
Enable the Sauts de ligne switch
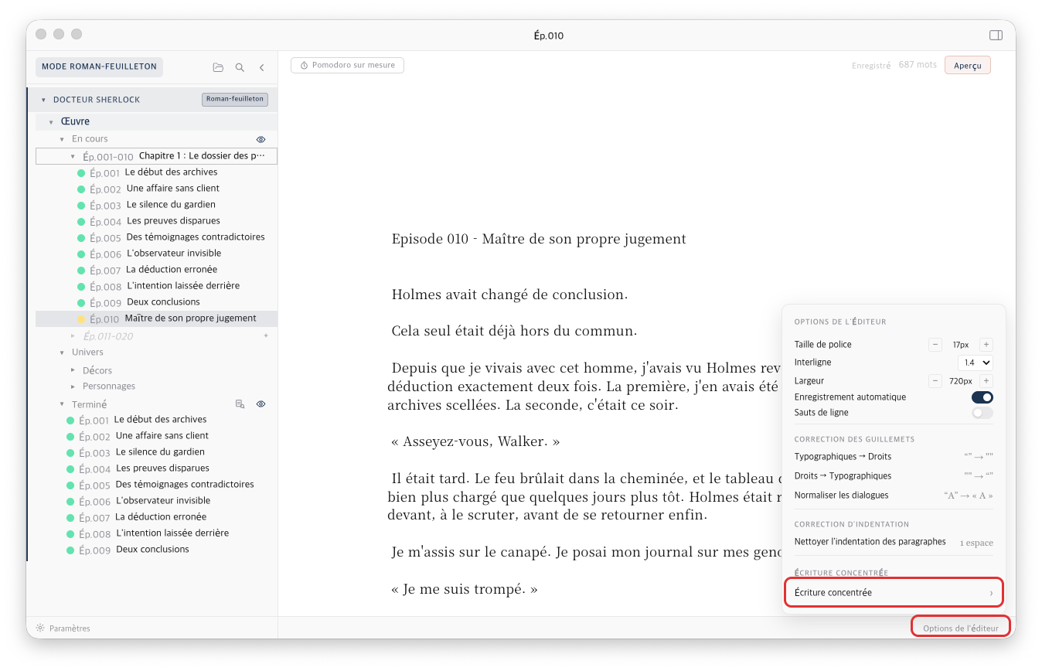click(982, 413)
